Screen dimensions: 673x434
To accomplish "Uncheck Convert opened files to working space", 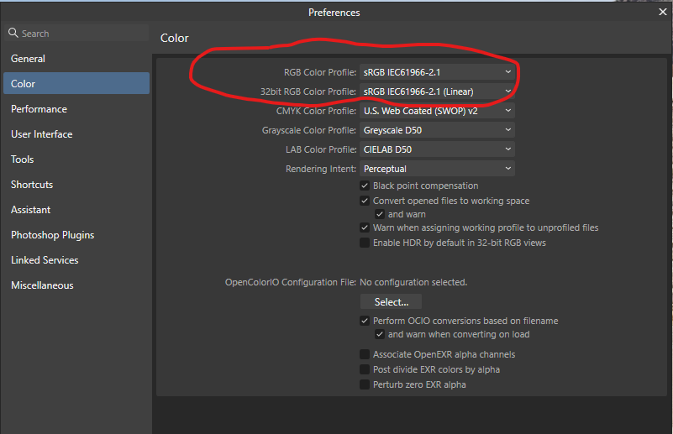I will 365,201.
